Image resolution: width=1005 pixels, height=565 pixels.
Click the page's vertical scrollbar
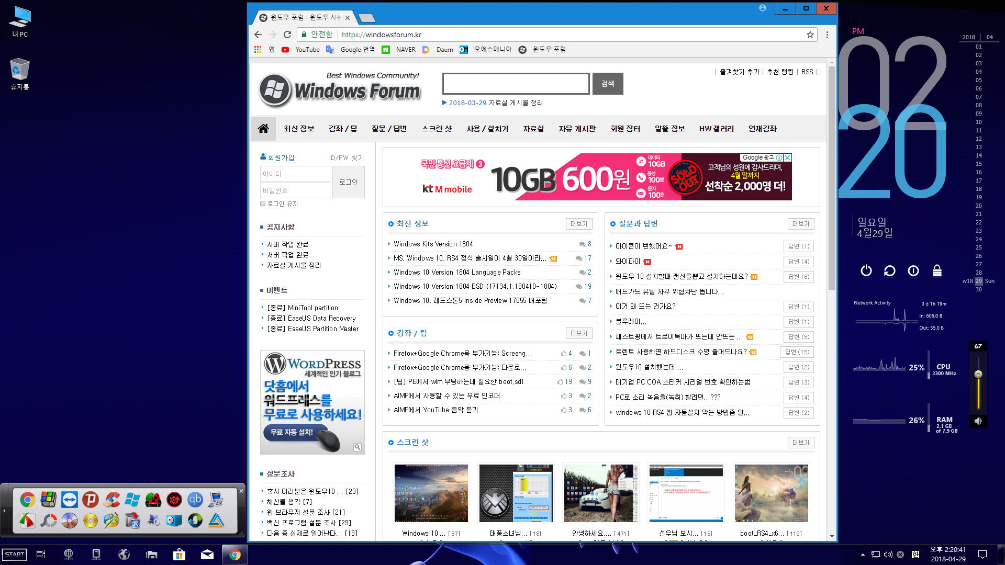coord(832,178)
